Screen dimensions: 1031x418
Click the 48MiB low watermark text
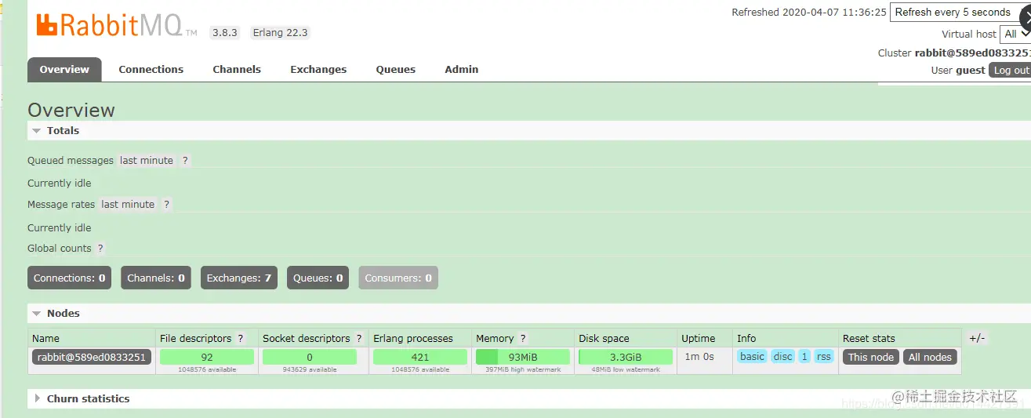(626, 369)
